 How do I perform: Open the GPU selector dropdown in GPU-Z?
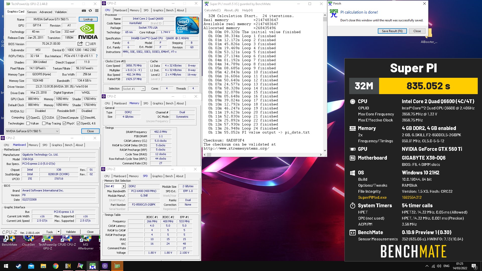(32, 131)
